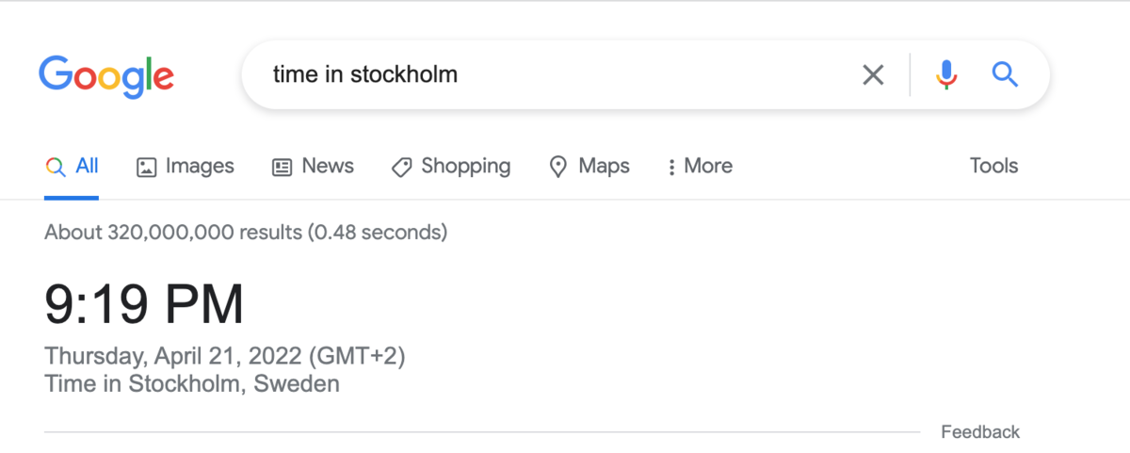Image resolution: width=1130 pixels, height=453 pixels.
Task: Open the Tools options
Action: click(x=993, y=167)
